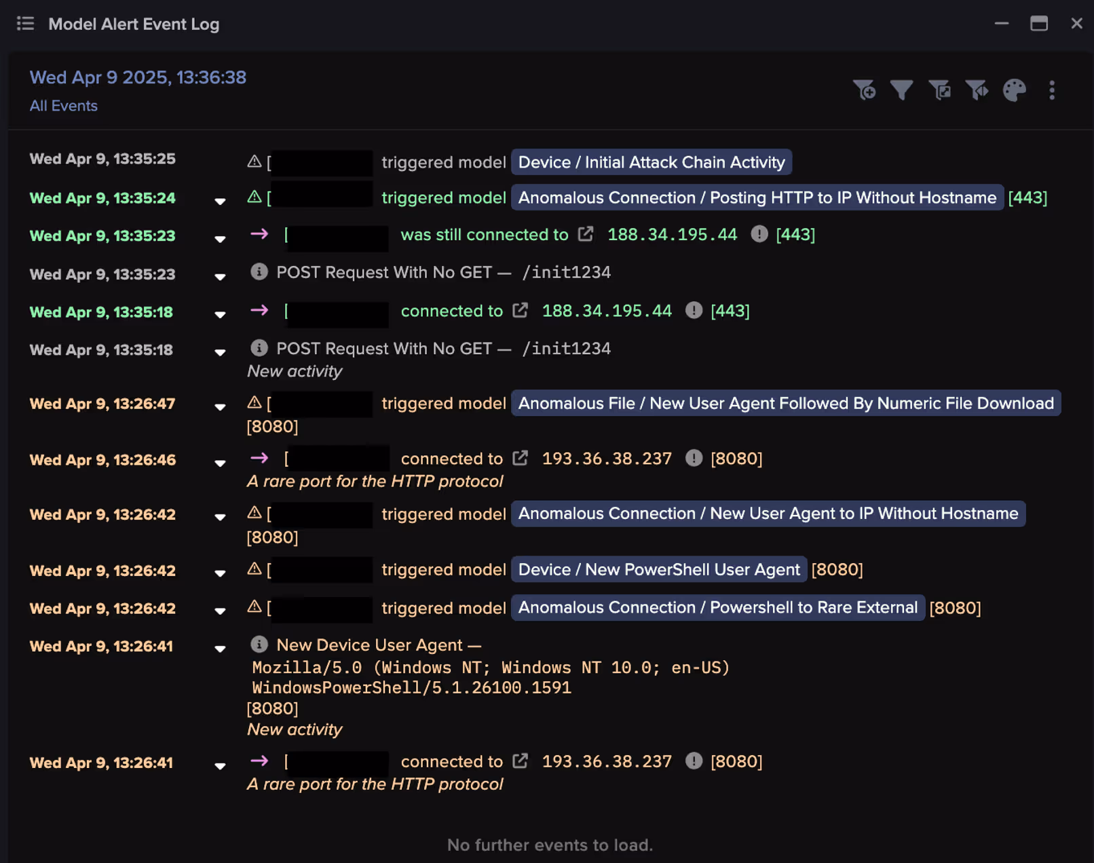Click exclamation icon after 188.34.195.44 at 13:35:18

694,310
